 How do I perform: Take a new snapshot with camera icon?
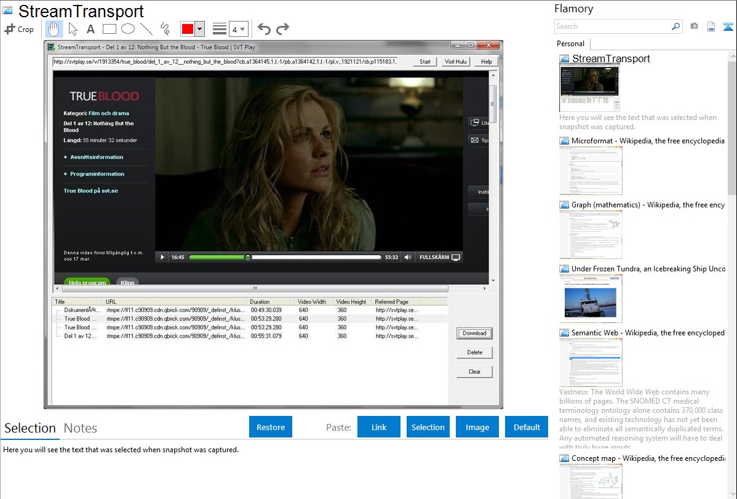(x=694, y=26)
